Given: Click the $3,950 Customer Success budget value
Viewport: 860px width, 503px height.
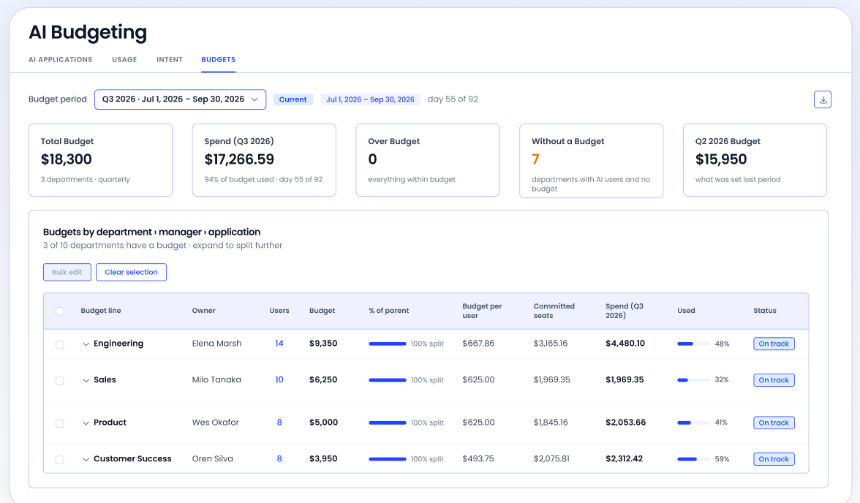Looking at the screenshot, I should click(x=323, y=458).
